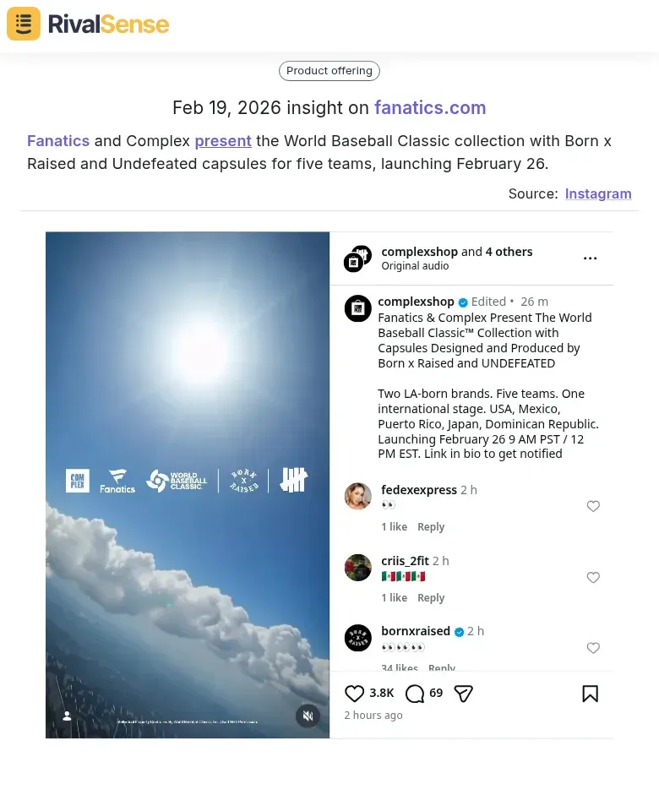This screenshot has height=811, width=659.
Task: Save the post with the bookmark icon
Action: pos(590,694)
